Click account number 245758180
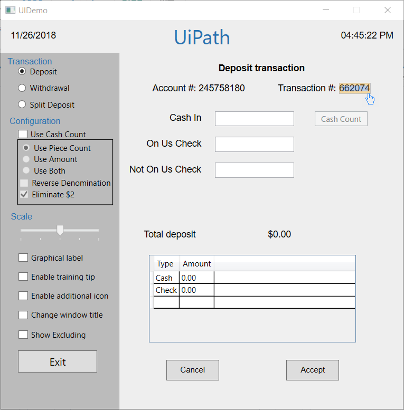The height and width of the screenshot is (410, 404). (221, 88)
